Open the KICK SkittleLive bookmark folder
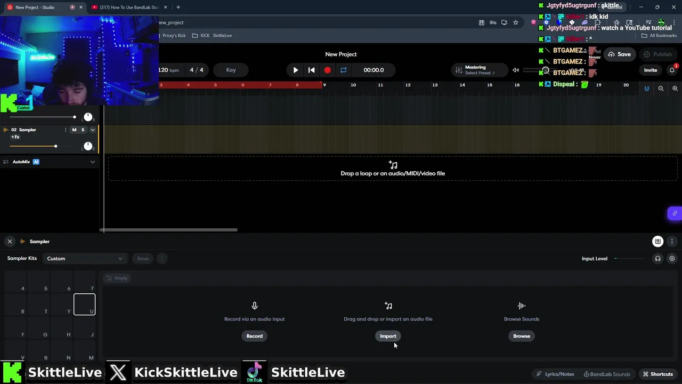The width and height of the screenshot is (682, 384). click(212, 36)
